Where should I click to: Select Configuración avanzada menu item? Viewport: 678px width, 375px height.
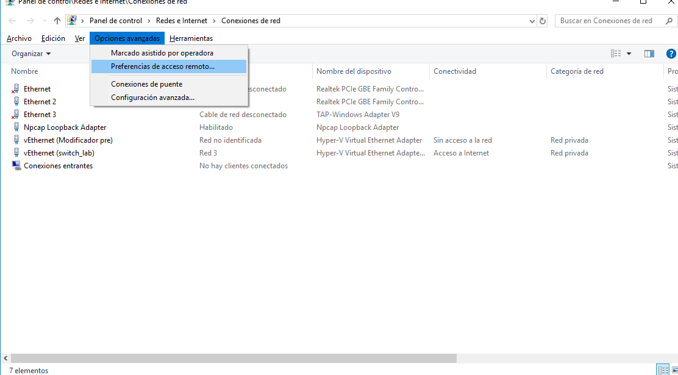[x=152, y=98]
